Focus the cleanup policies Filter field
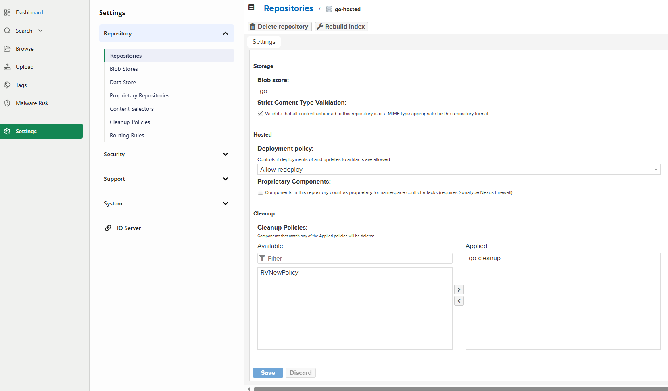 click(355, 258)
